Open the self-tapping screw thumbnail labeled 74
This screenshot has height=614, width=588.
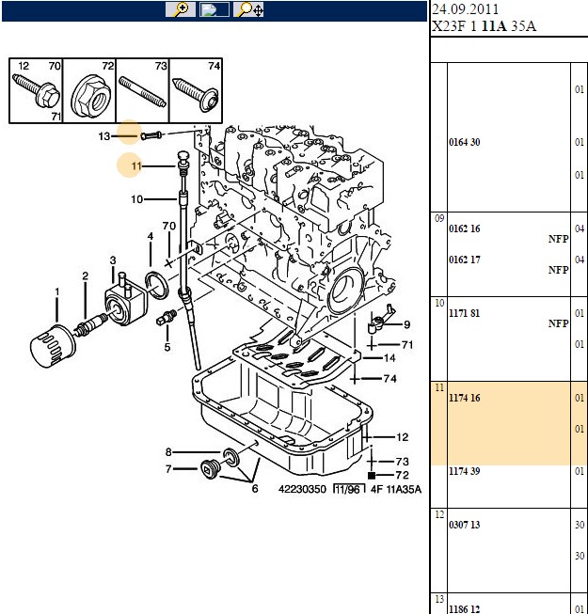196,91
